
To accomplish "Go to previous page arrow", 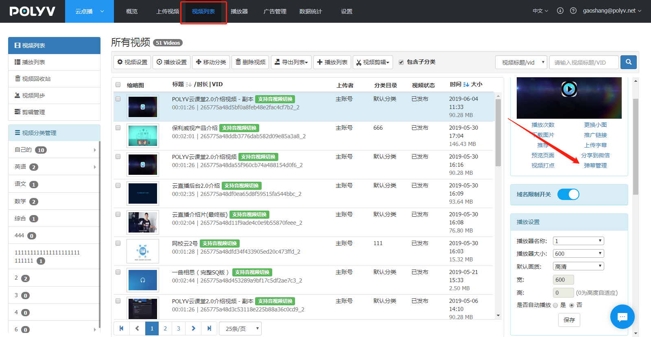I will [x=137, y=328].
